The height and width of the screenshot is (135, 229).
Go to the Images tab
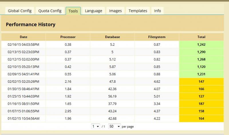[x=115, y=11]
